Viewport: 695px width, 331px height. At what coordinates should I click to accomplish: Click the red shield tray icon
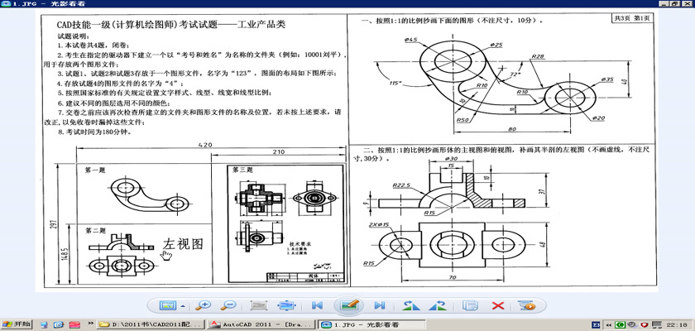point(645,325)
